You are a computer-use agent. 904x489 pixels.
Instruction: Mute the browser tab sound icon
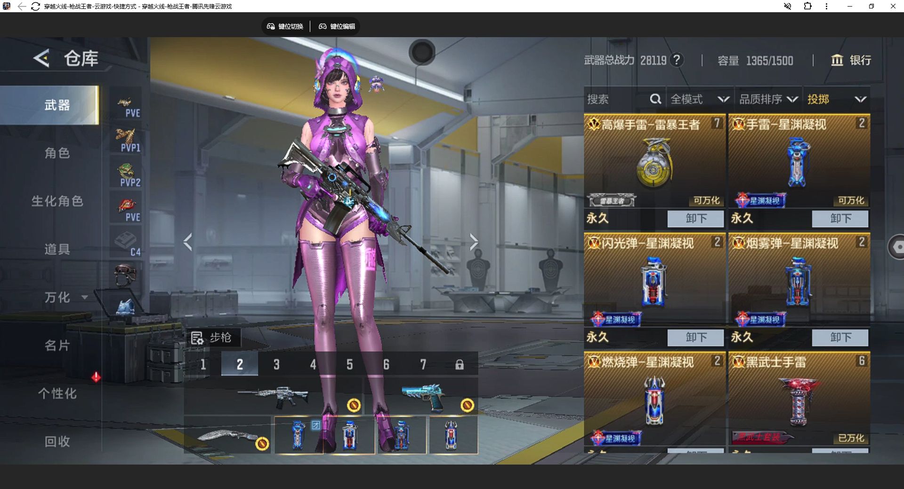coord(787,6)
